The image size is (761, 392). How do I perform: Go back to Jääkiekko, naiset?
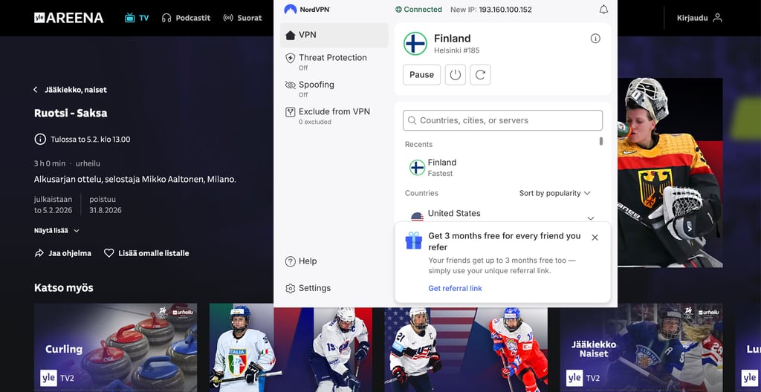(70, 90)
